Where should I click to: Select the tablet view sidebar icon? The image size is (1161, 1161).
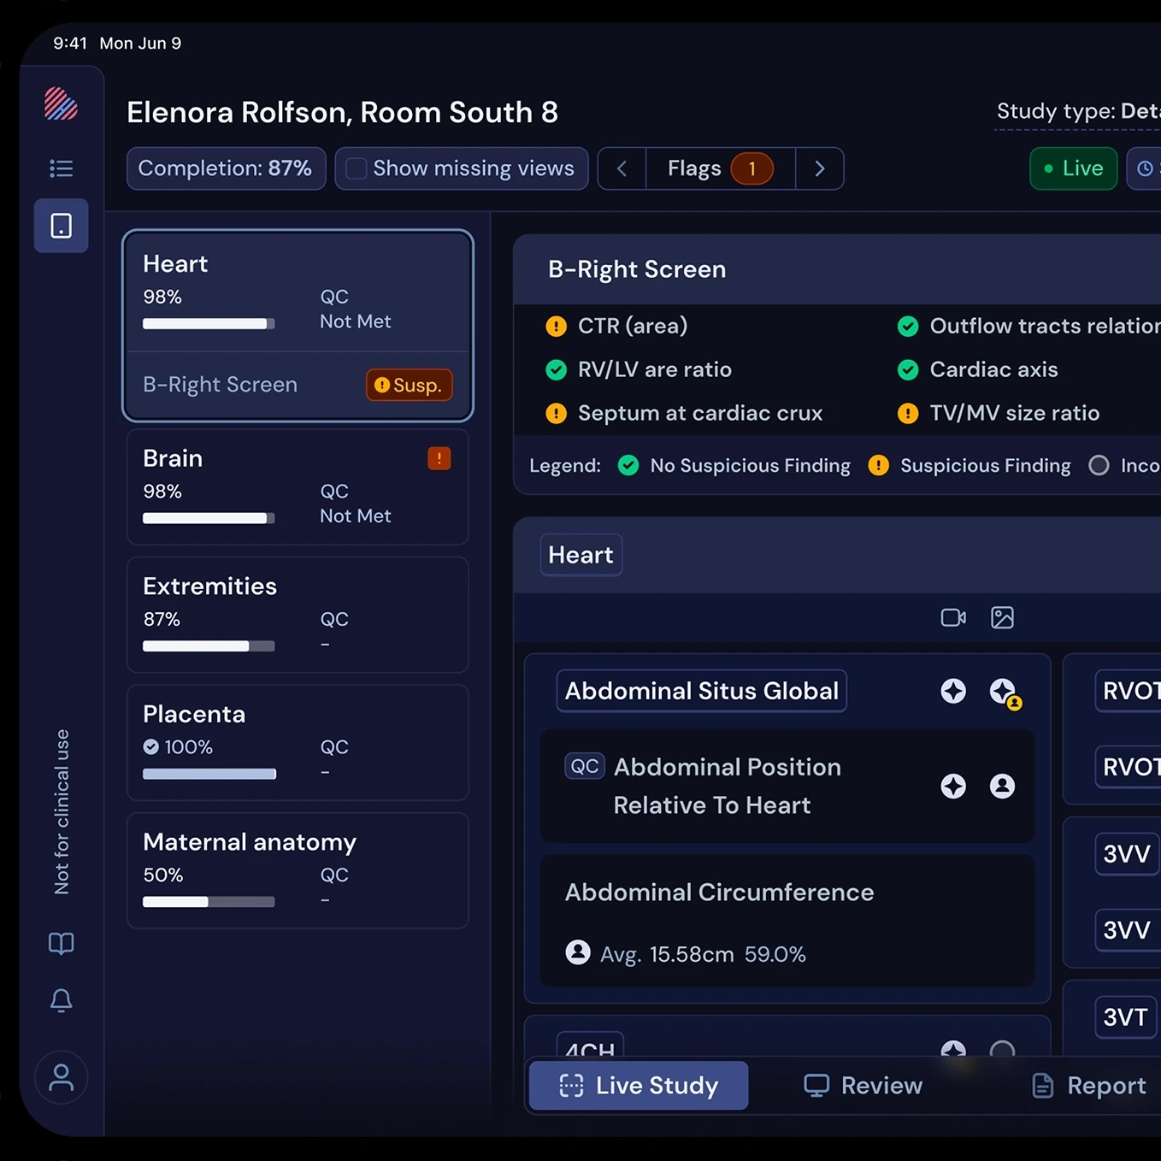pos(61,226)
